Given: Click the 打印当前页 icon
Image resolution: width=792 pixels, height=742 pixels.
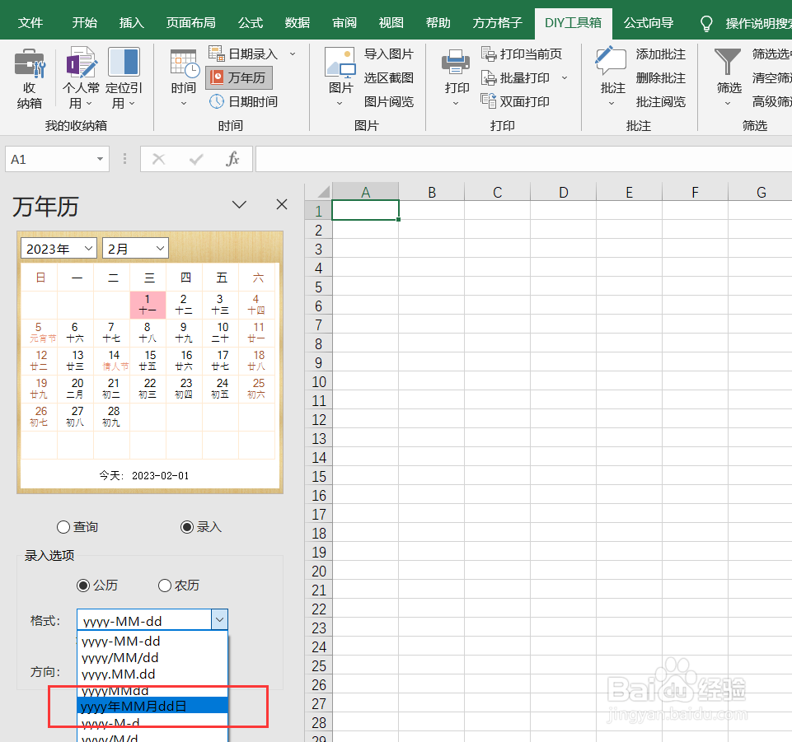Looking at the screenshot, I should tap(489, 54).
